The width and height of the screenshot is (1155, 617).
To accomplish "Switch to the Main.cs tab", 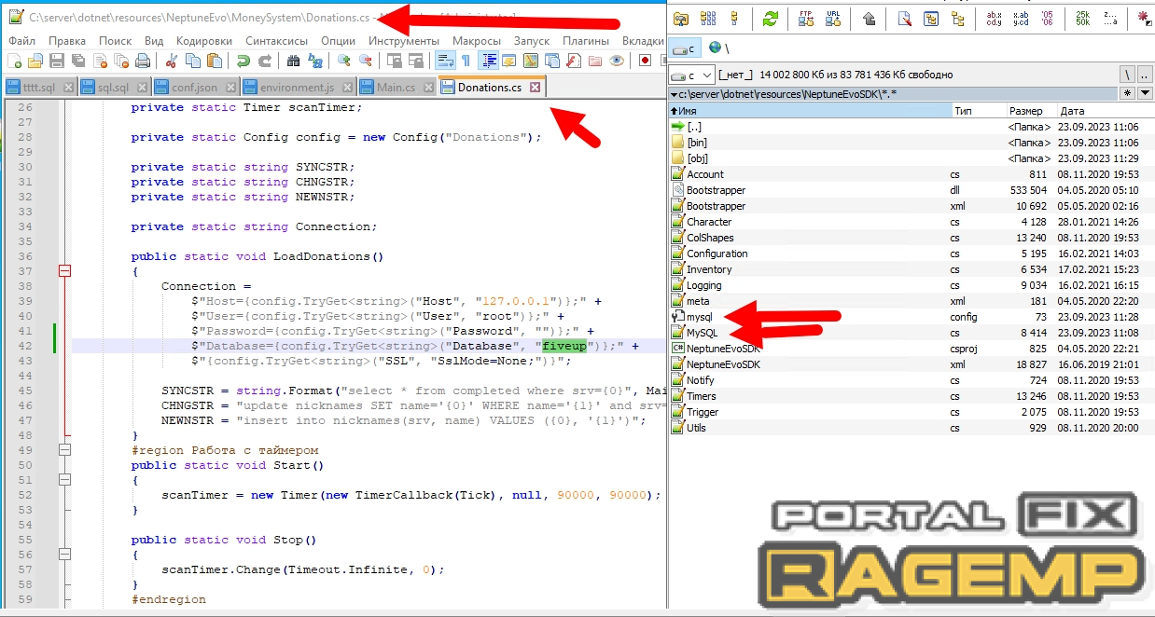I will coord(397,88).
